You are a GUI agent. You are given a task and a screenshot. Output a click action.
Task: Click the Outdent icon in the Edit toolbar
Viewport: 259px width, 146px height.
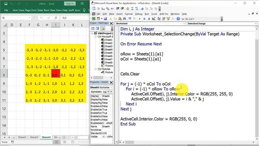coord(122,9)
